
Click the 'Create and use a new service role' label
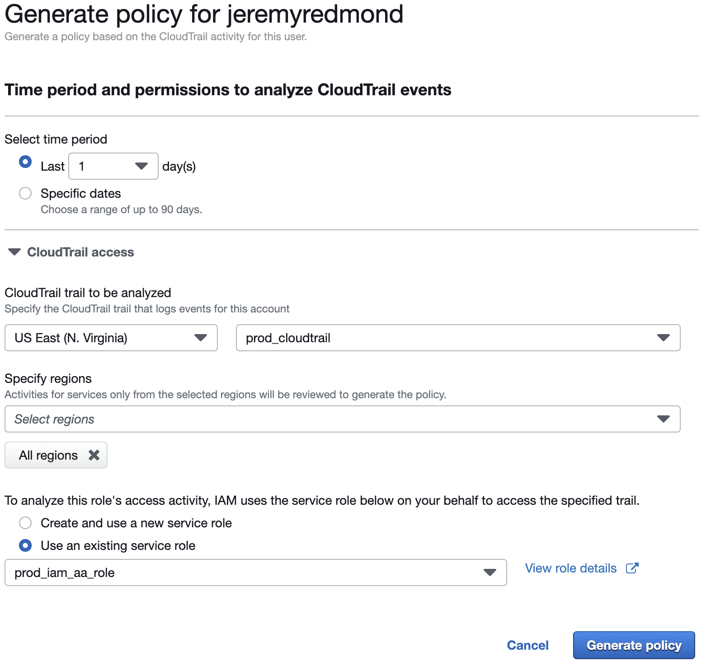[x=136, y=523]
